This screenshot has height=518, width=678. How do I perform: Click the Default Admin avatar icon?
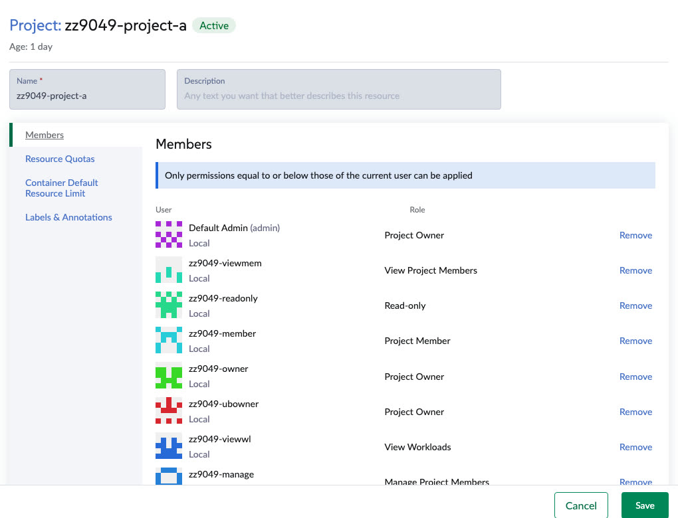(169, 234)
